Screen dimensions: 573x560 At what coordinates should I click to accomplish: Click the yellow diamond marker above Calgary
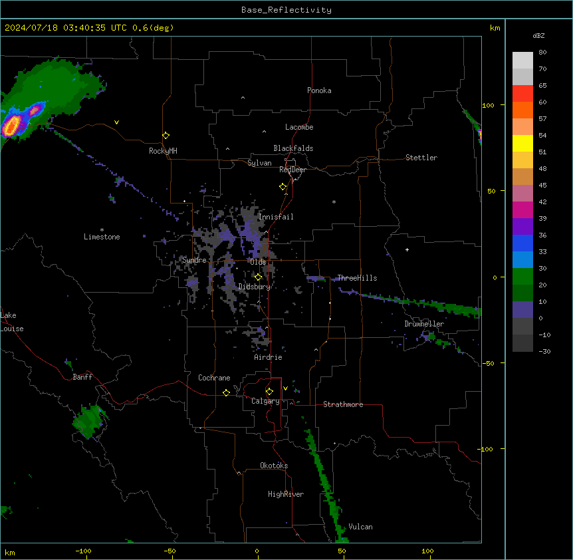point(269,392)
